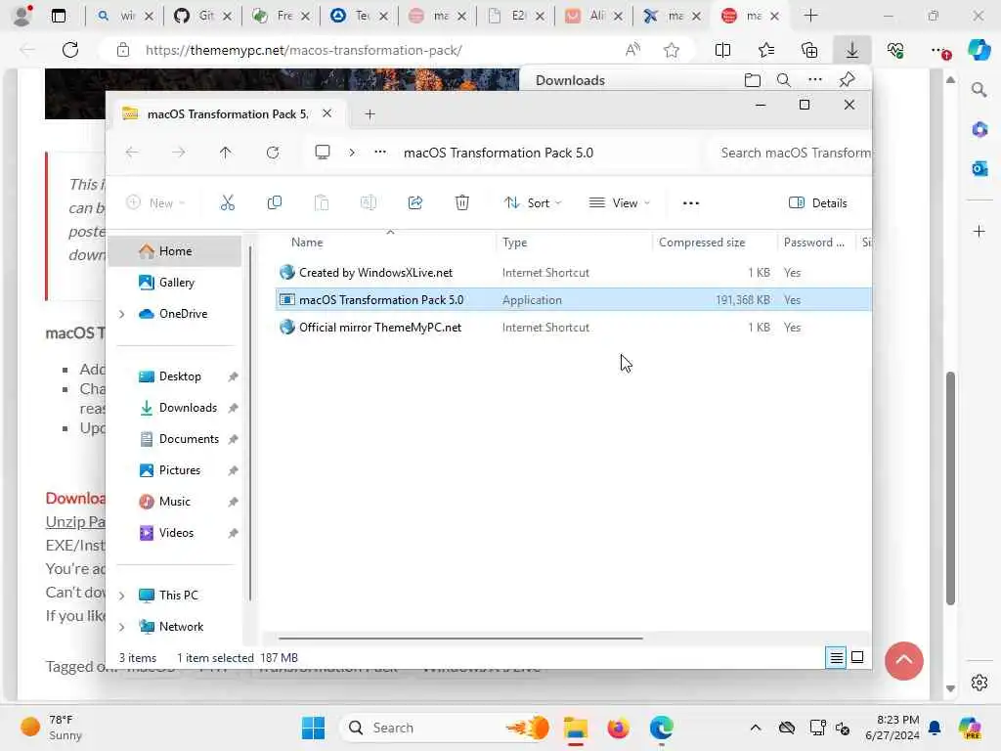Switch to the GitHub Edge tab
The image size is (1001, 751).
click(201, 16)
